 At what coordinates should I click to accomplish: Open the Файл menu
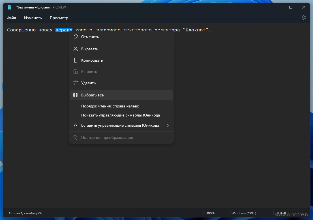[x=11, y=18]
